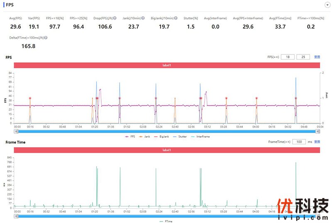Select label1 bar above the FPS chart

[167, 65]
